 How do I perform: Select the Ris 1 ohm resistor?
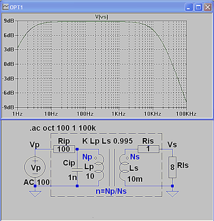(148, 149)
